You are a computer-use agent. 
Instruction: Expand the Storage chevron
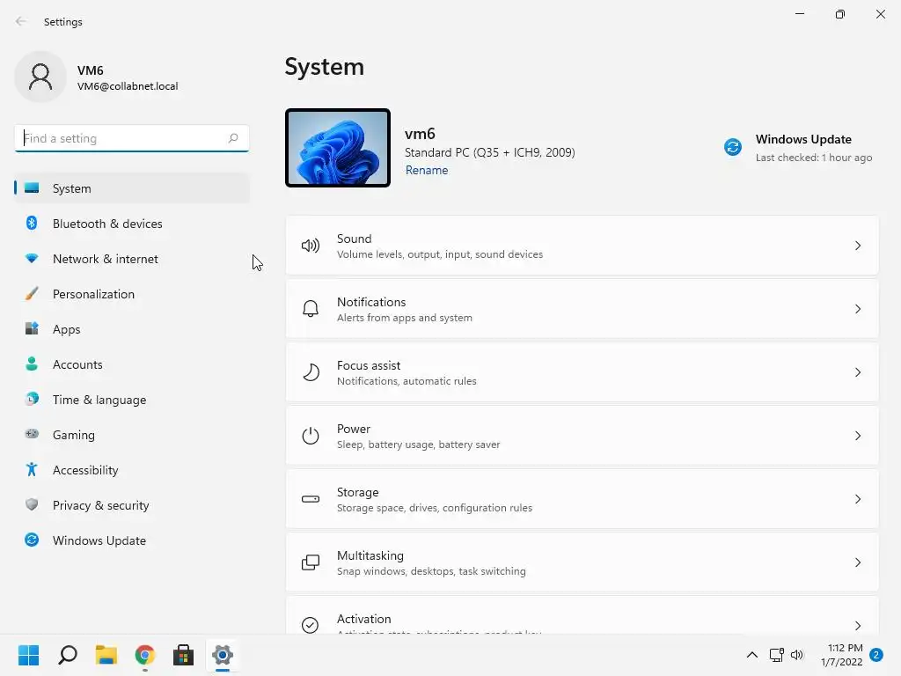pos(857,499)
